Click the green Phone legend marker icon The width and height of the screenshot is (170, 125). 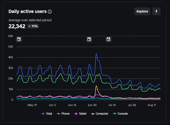(x=58, y=114)
